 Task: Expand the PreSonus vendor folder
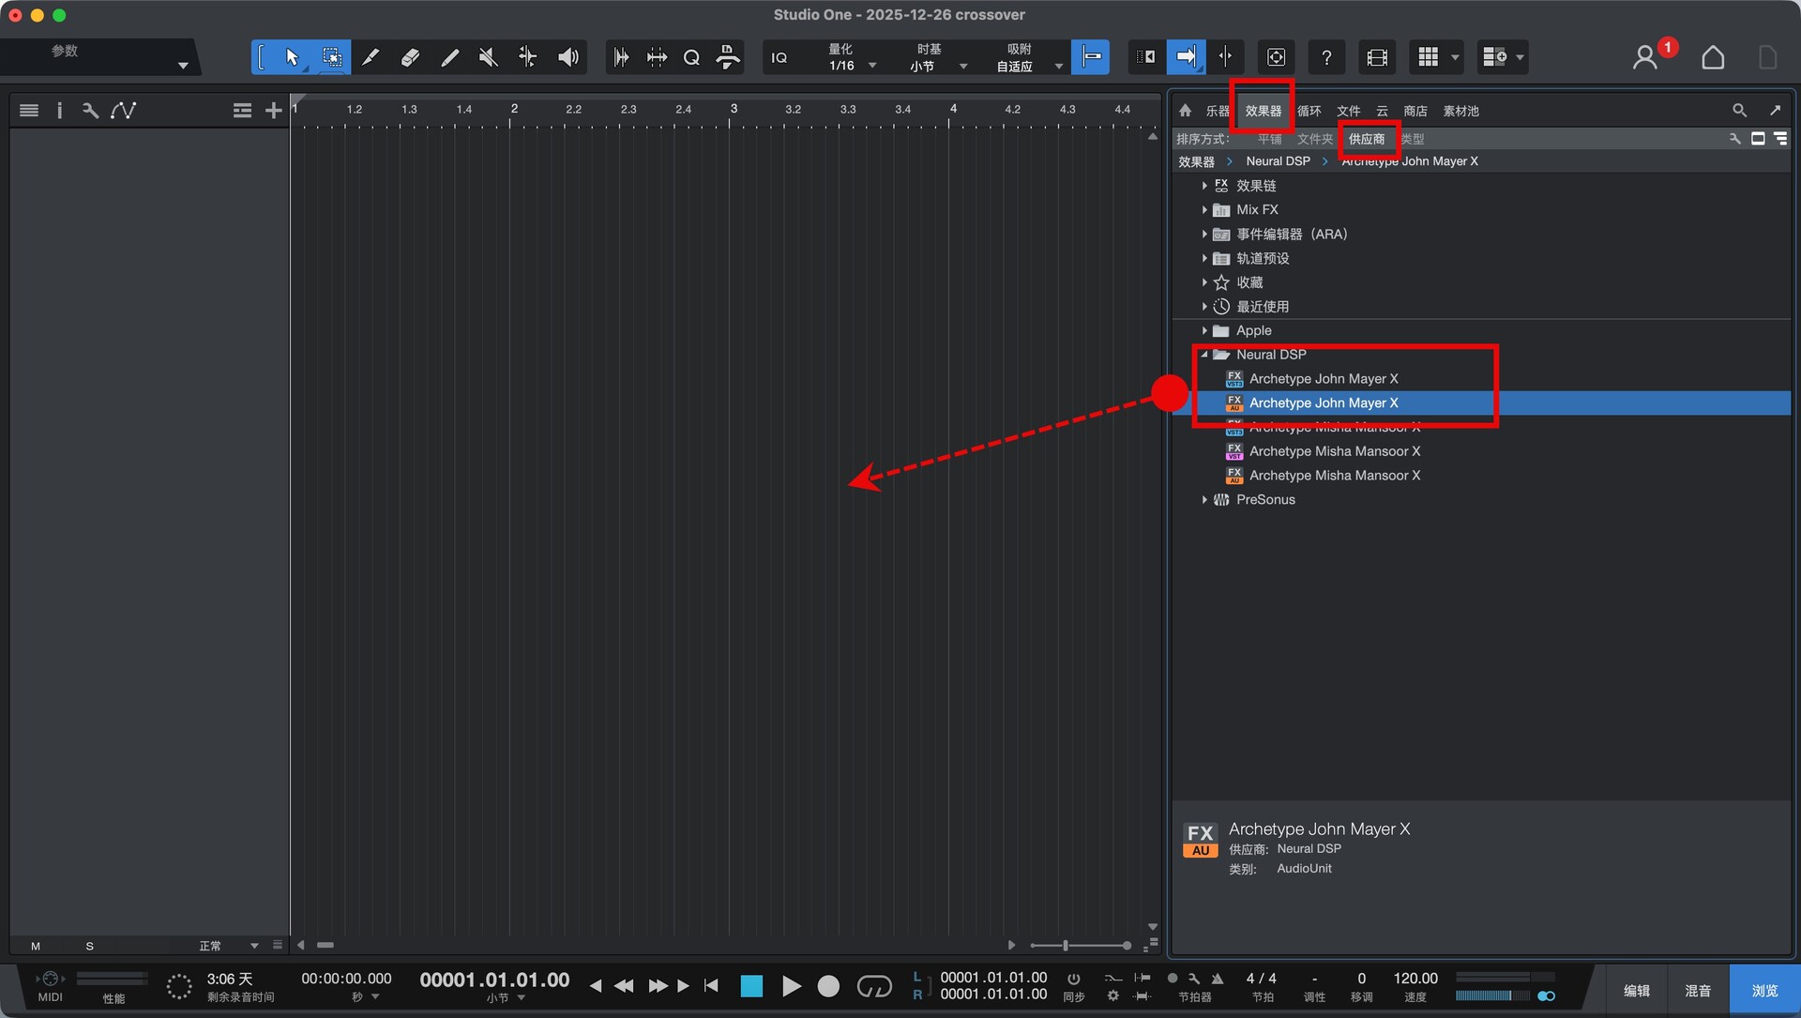pyautogui.click(x=1204, y=500)
